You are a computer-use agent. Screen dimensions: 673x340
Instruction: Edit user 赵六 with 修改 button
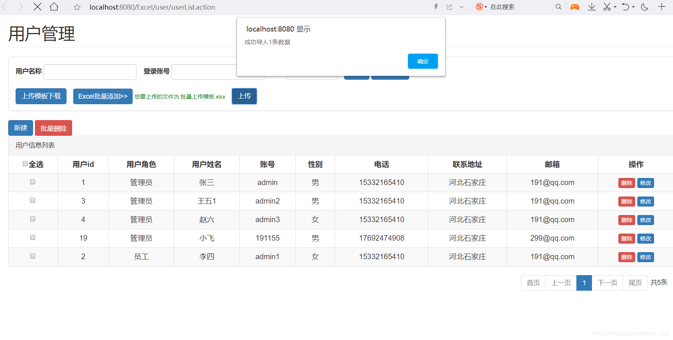[646, 220]
